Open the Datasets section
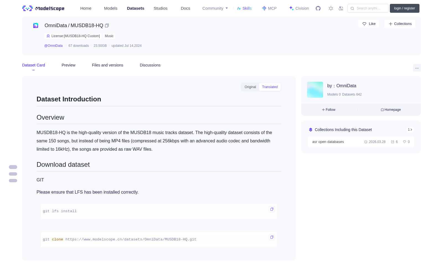443x277 pixels. click(x=136, y=8)
